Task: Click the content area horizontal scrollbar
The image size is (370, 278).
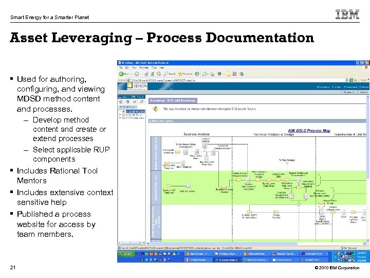Action: (x=256, y=243)
